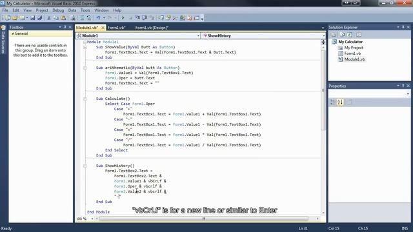Open the Window menu
The height and width of the screenshot is (232, 413).
point(101,10)
